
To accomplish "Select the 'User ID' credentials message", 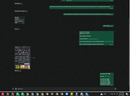I will [x=96, y=38].
